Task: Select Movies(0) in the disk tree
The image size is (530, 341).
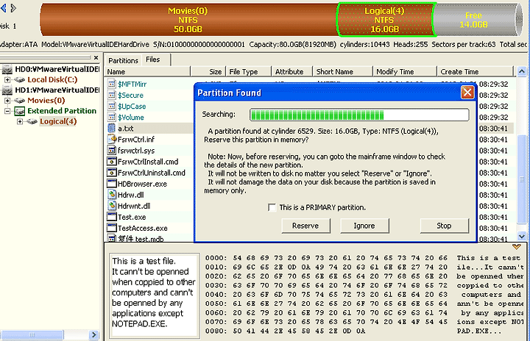Action: [46, 101]
